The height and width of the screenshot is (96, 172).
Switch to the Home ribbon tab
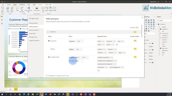[9, 5]
